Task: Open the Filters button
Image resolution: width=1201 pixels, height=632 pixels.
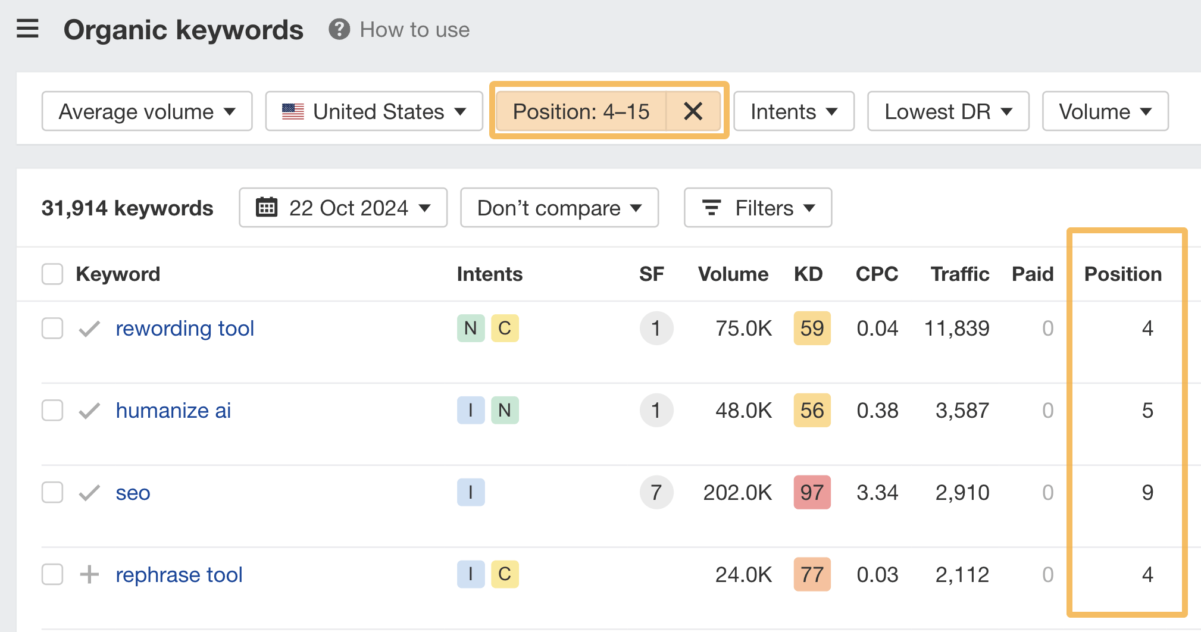Action: [758, 208]
